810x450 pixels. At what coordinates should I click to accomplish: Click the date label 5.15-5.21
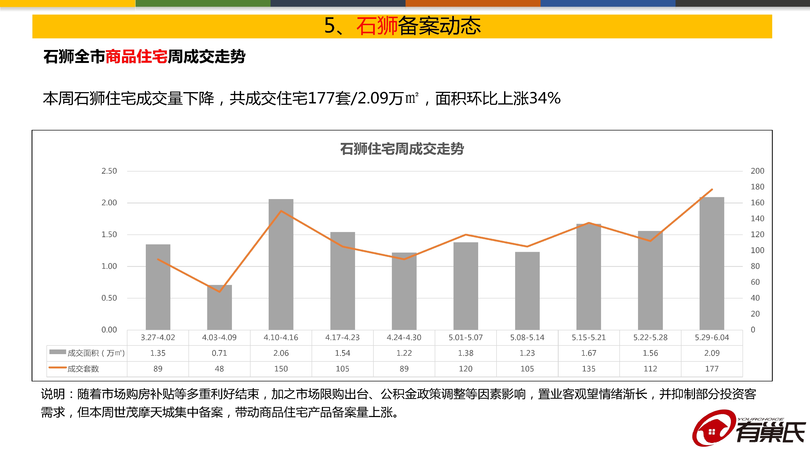(x=589, y=337)
